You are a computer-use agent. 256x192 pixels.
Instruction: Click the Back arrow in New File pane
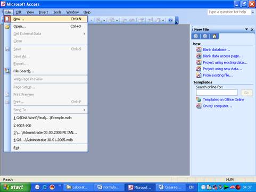pyautogui.click(x=196, y=36)
